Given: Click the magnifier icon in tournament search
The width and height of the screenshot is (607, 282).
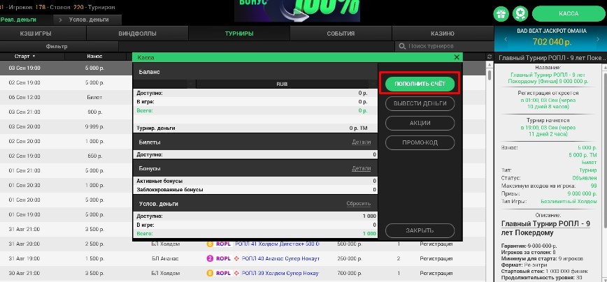Looking at the screenshot, I should pyautogui.click(x=402, y=46).
